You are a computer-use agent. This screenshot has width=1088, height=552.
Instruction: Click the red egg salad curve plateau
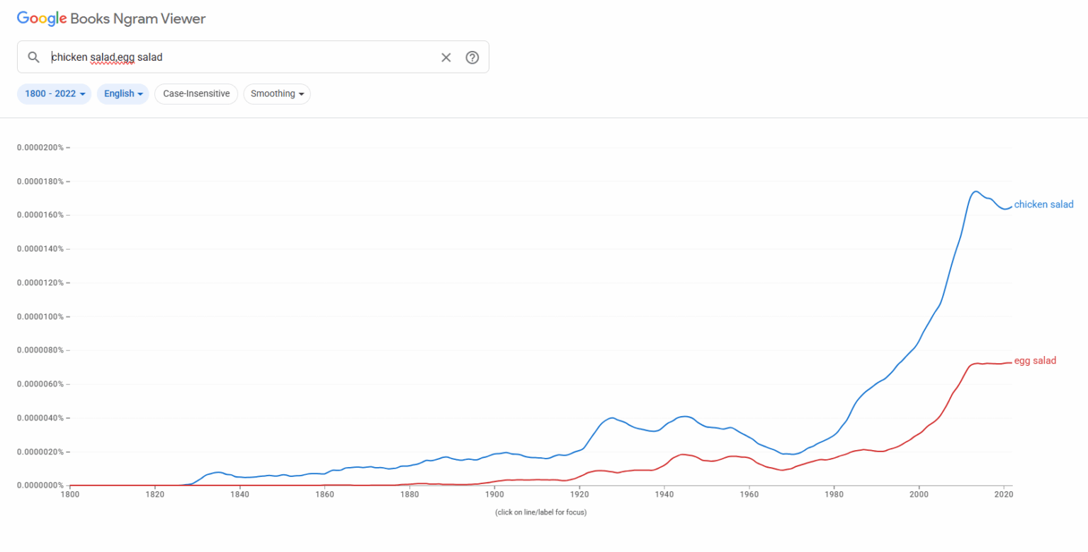coord(988,364)
